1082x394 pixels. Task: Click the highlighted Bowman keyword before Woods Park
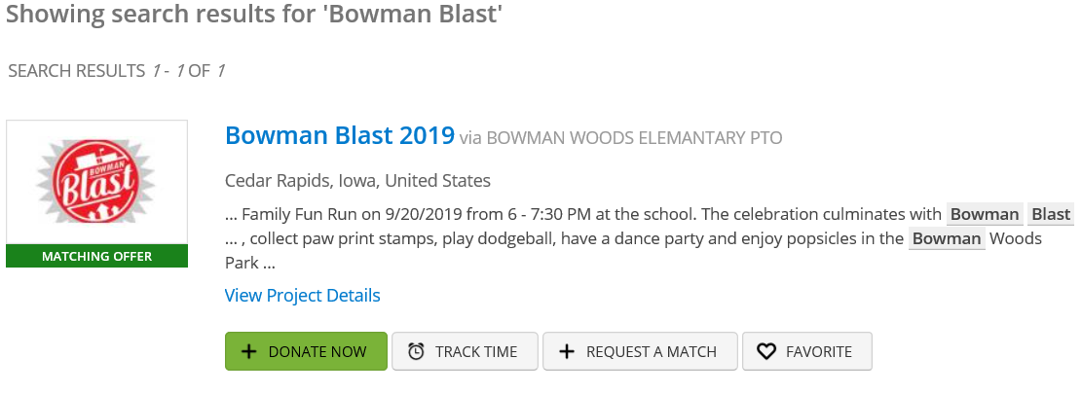coord(947,239)
